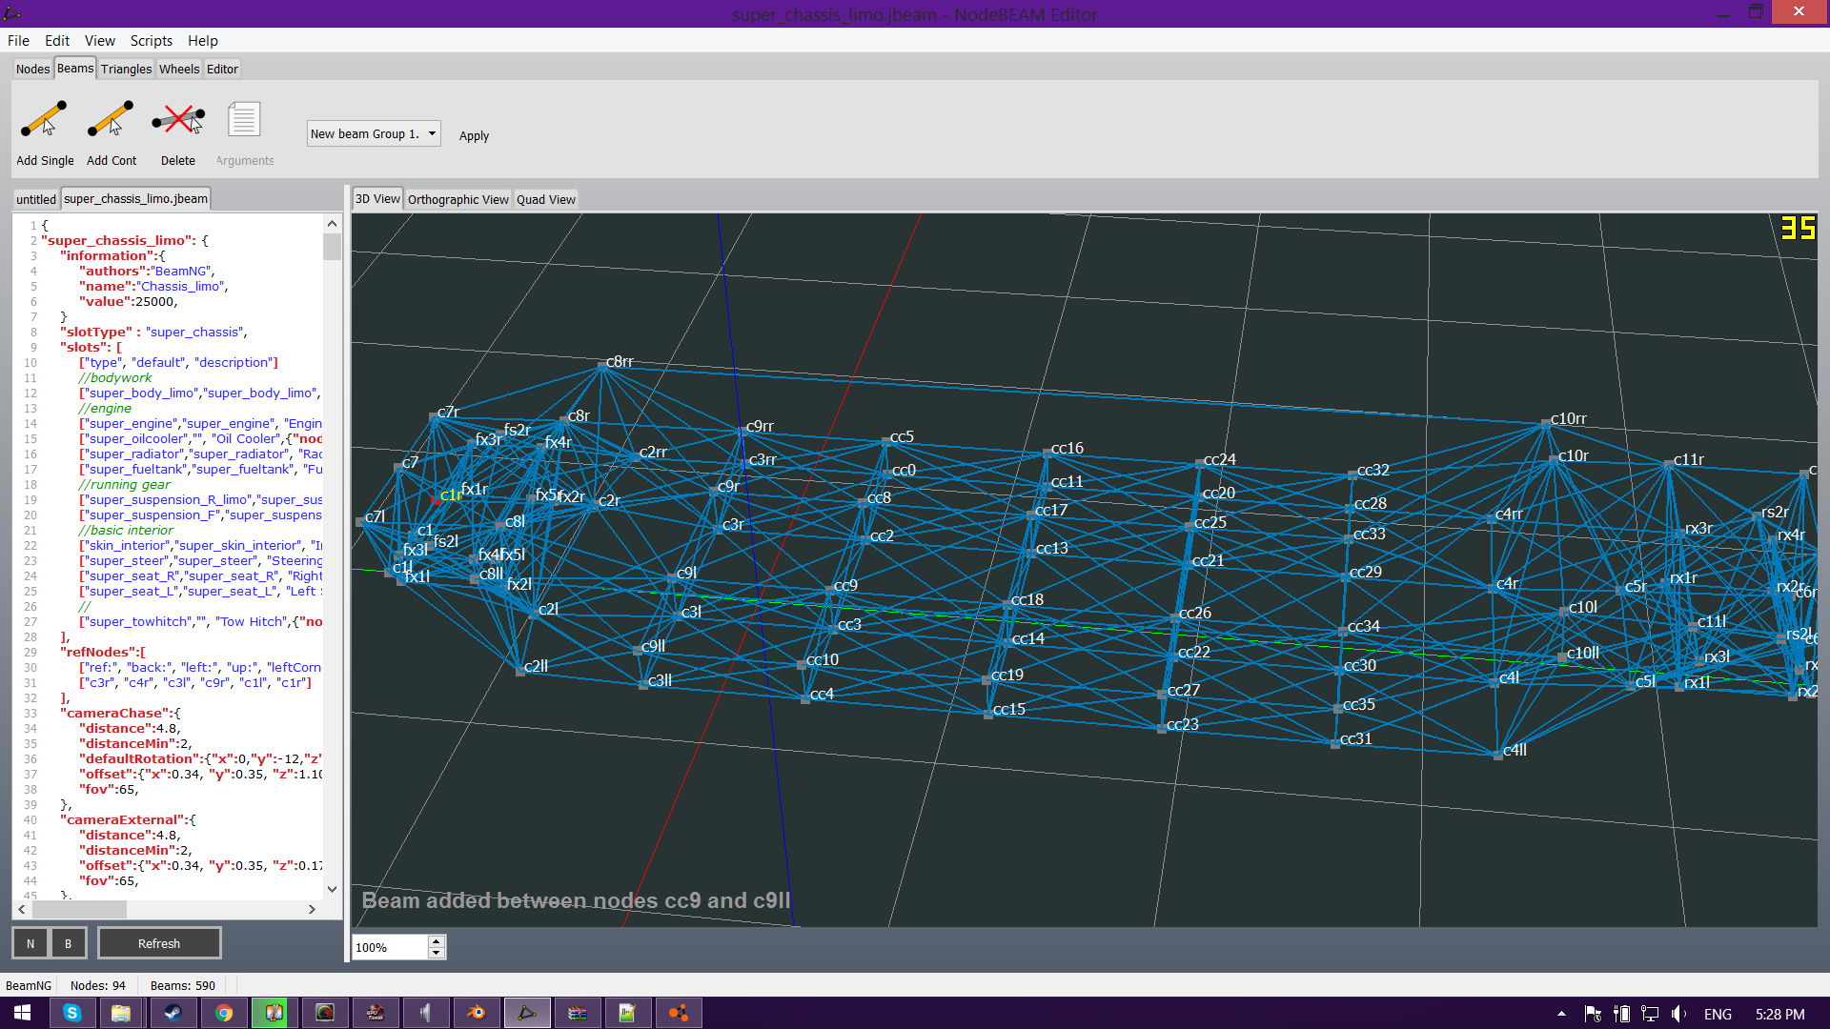Click the 100% zoom input field
This screenshot has height=1029, width=1830.
click(389, 947)
